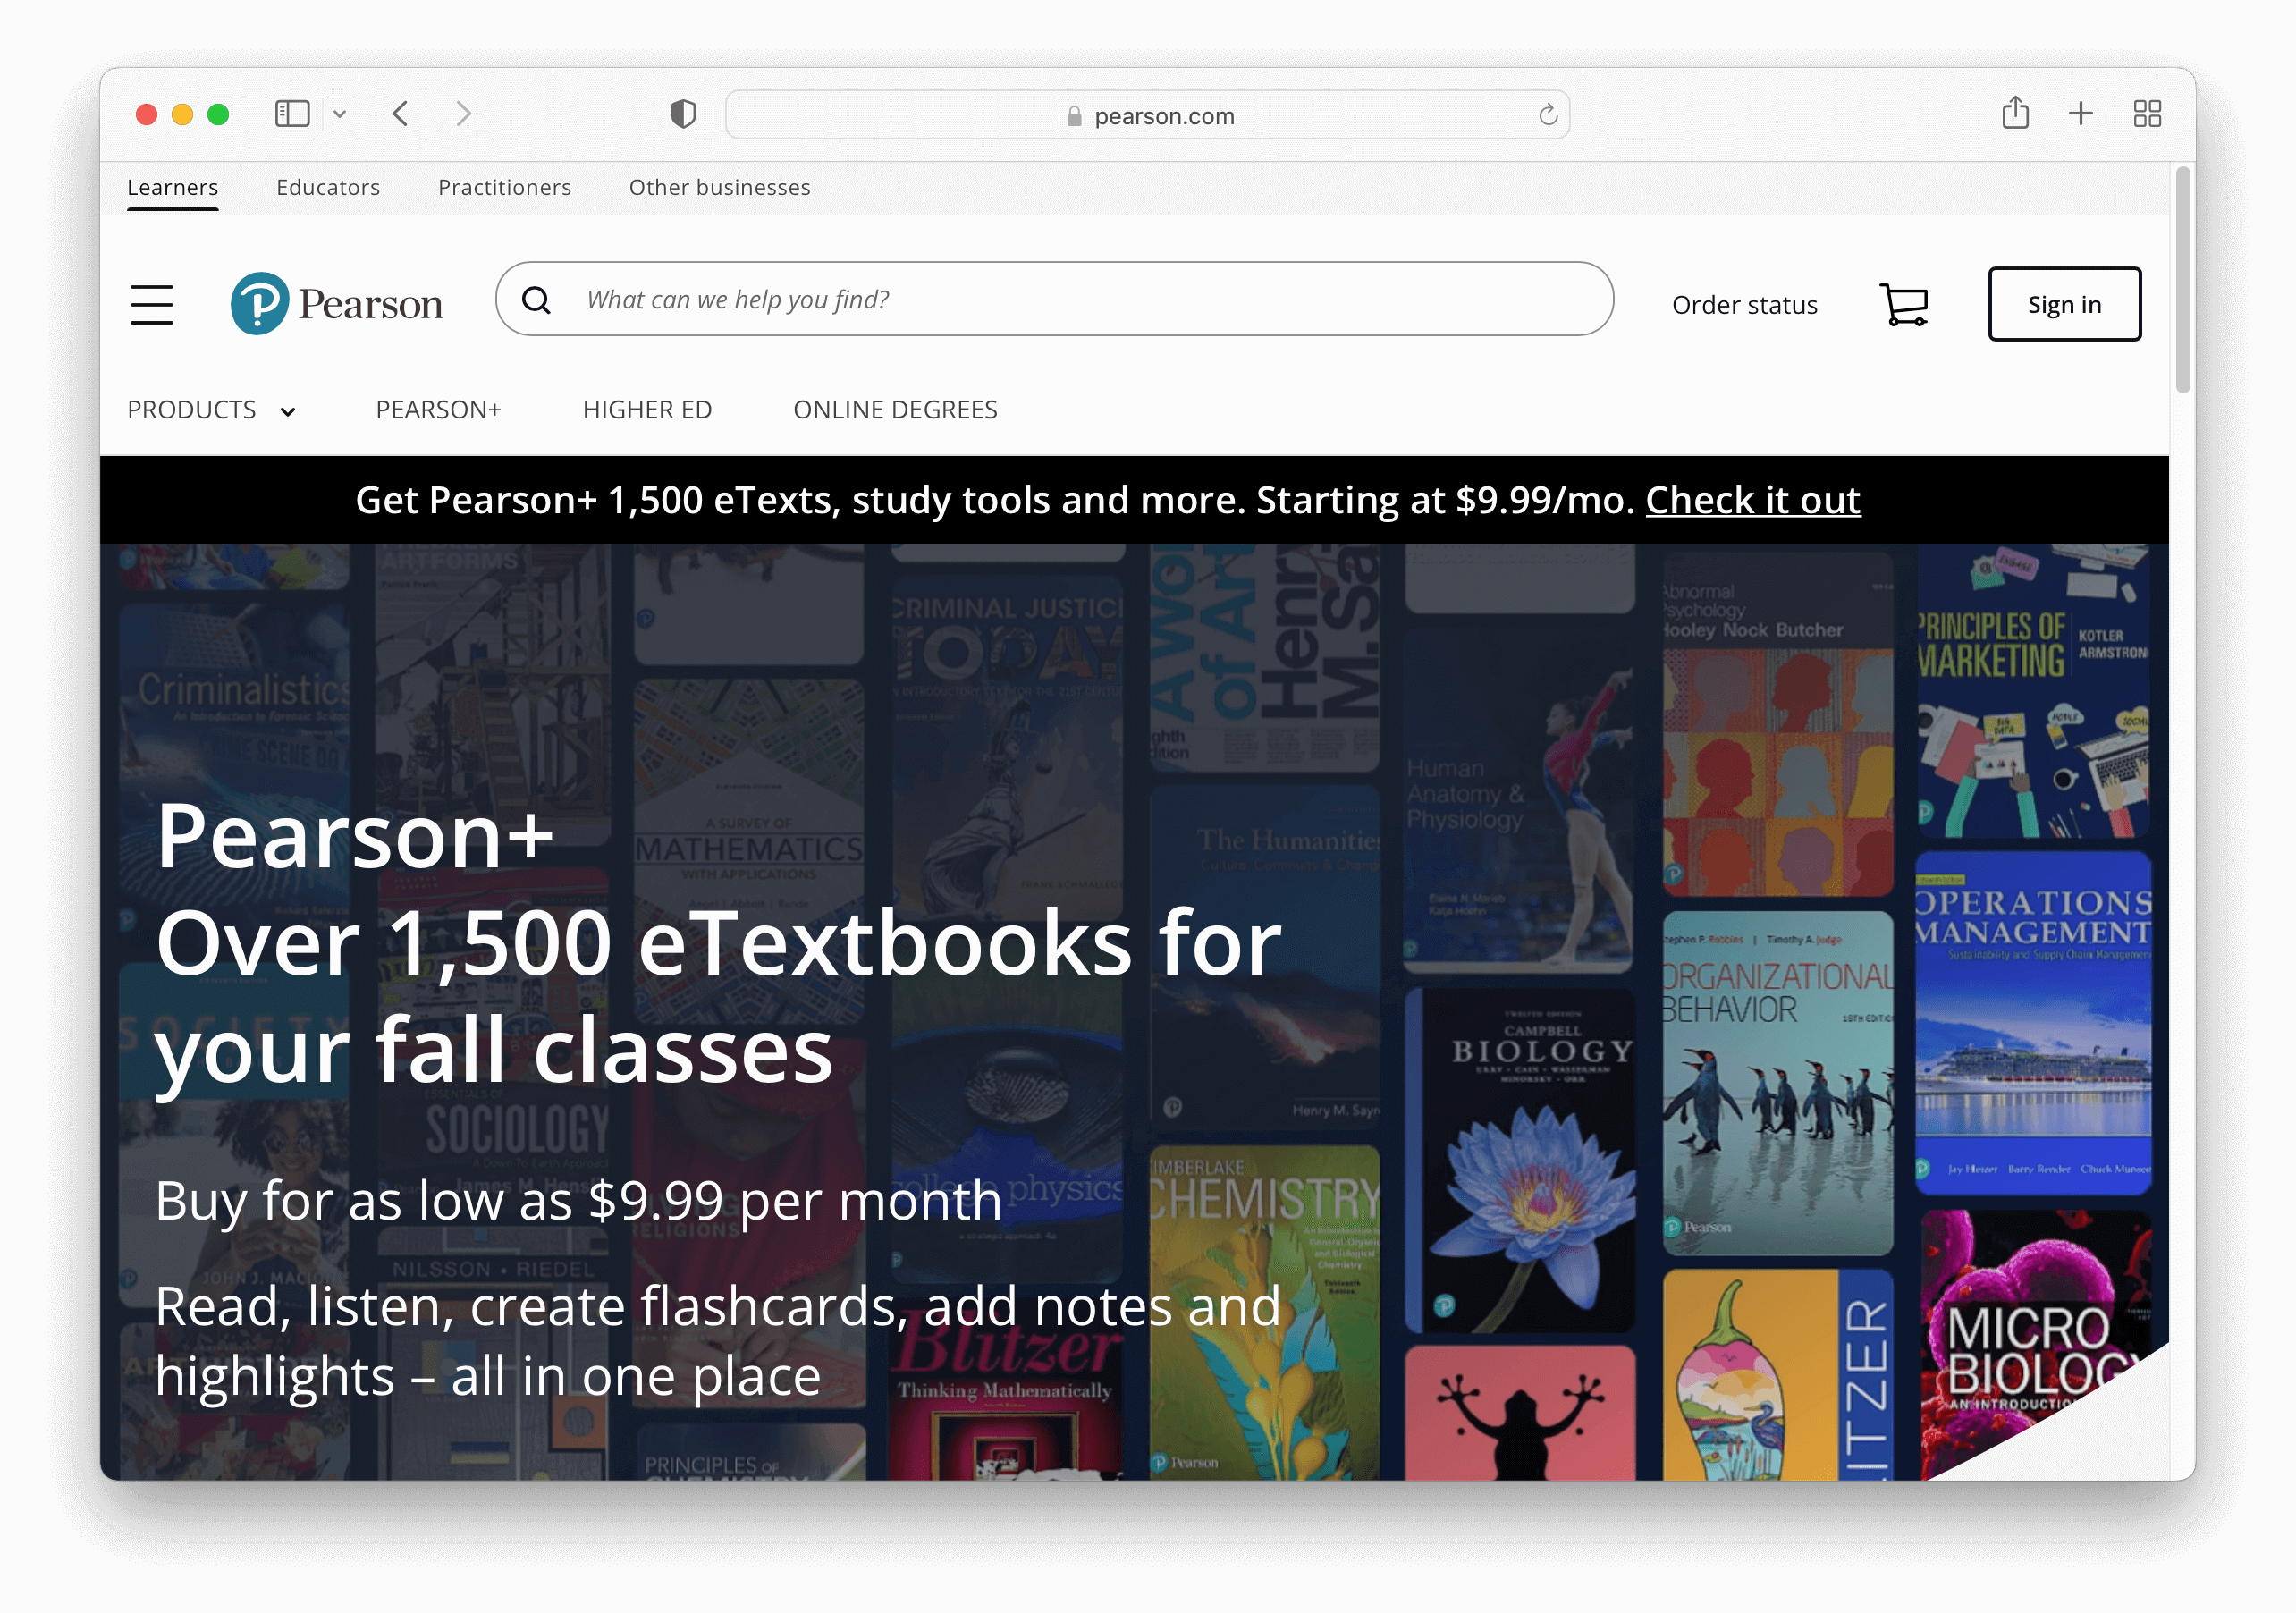Open the hamburger navigation menu
Screen dimensions: 2296x1613
pyautogui.click(x=152, y=304)
